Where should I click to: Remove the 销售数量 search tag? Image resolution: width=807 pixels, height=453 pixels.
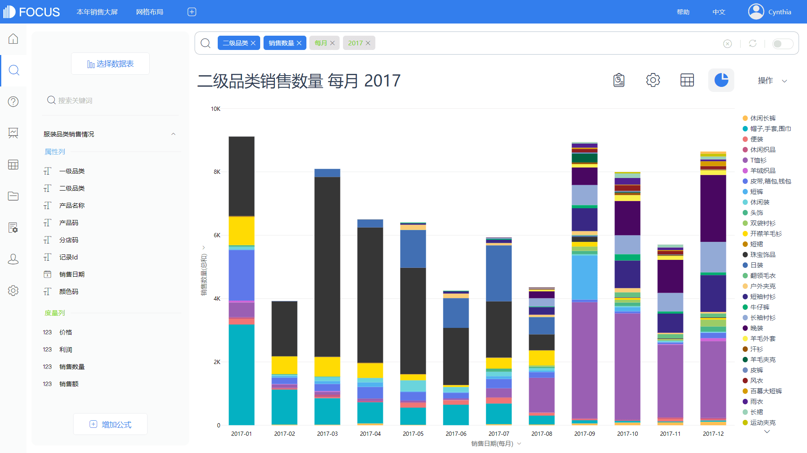[299, 43]
